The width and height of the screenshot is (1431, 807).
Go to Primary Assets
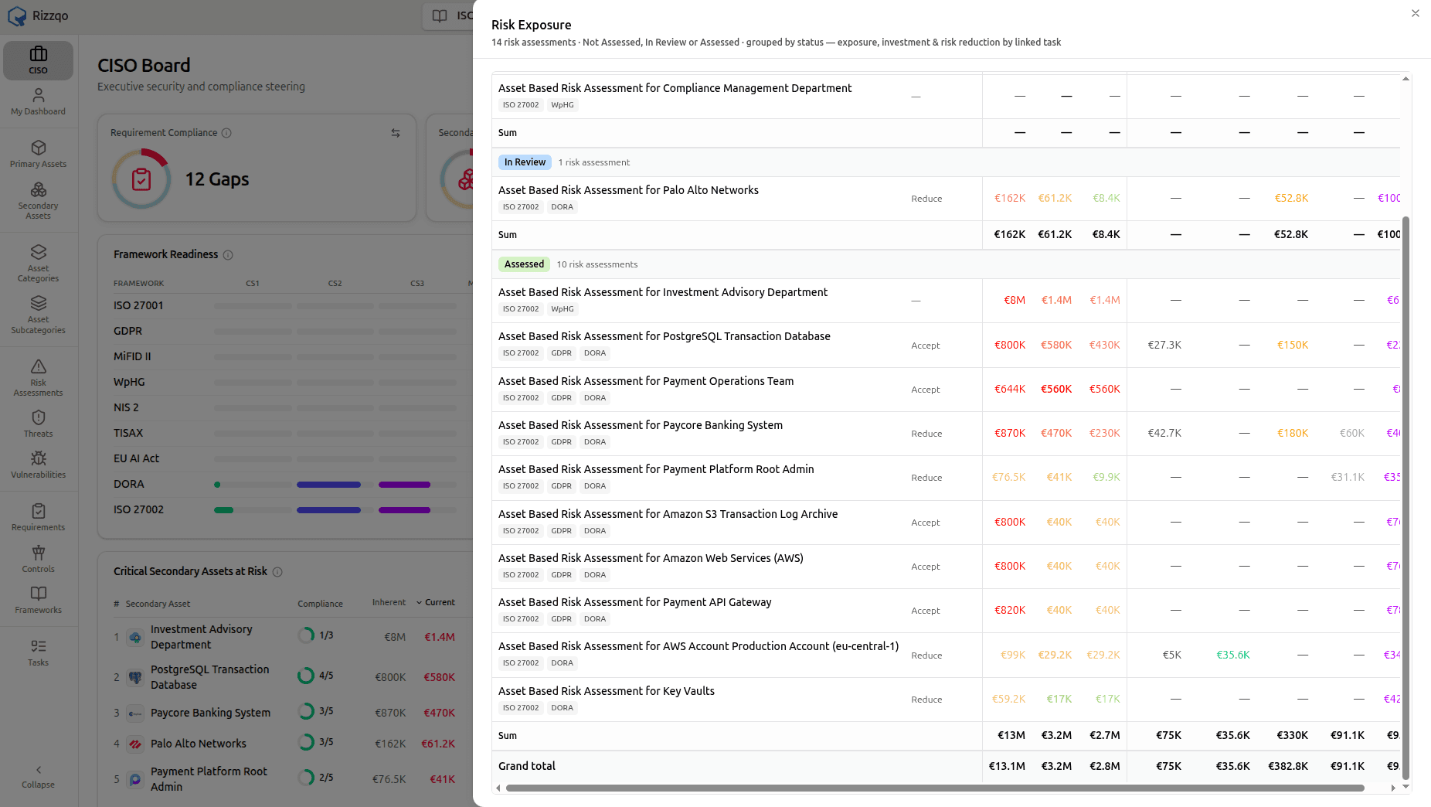pyautogui.click(x=38, y=154)
